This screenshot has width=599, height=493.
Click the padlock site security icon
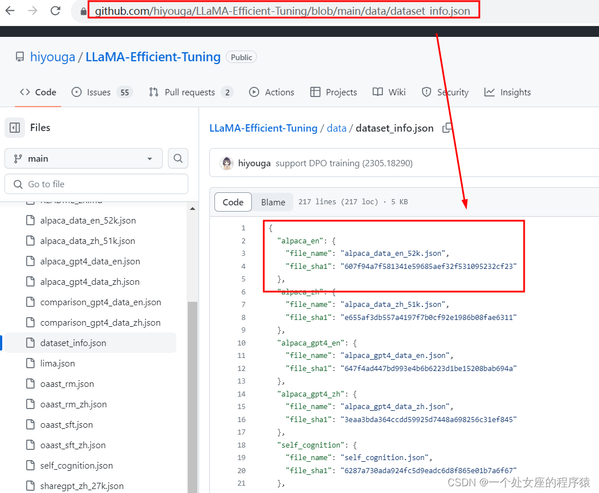tap(83, 11)
